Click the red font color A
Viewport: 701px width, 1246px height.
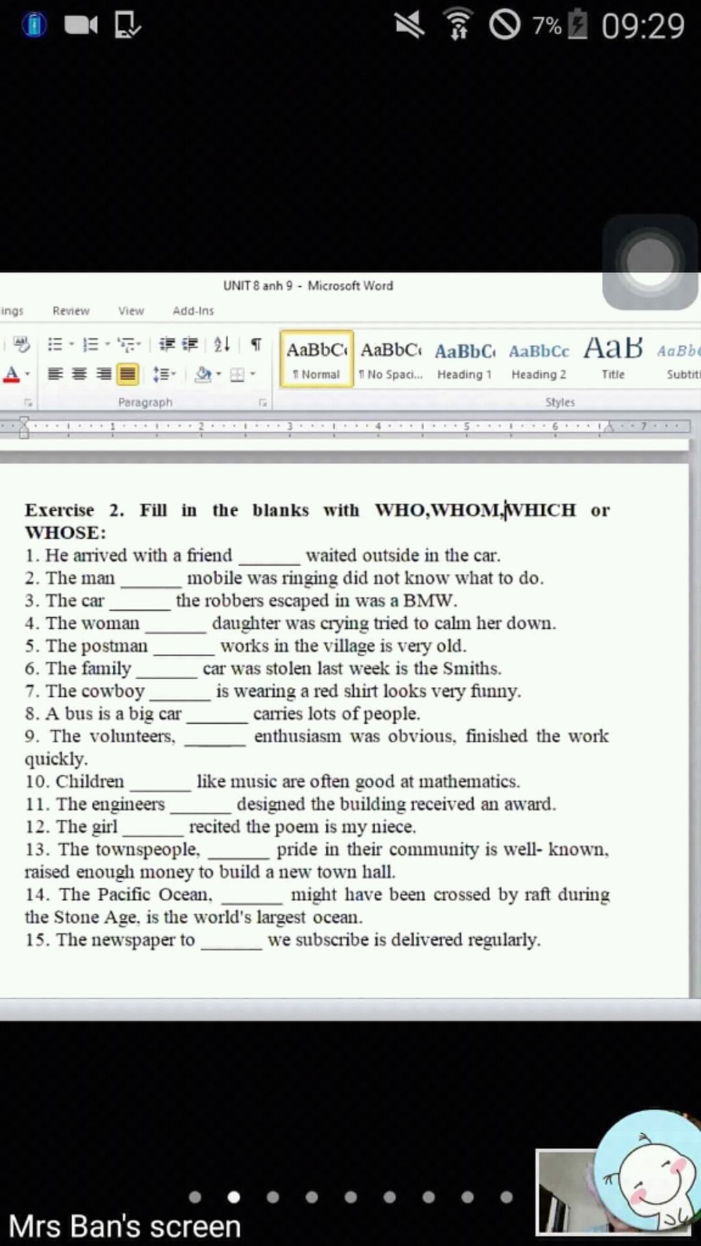click(x=11, y=374)
